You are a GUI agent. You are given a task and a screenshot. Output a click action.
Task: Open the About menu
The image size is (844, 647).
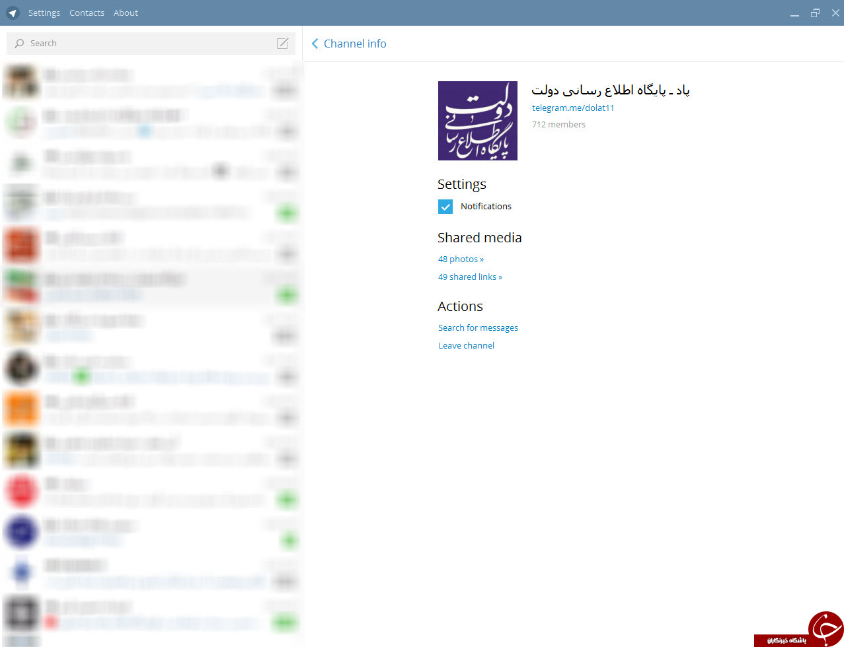click(x=126, y=13)
